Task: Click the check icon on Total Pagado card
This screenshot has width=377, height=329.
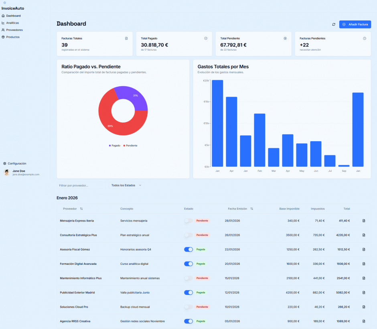Action: (206, 39)
